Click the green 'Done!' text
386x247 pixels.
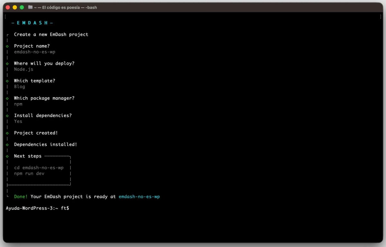21,196
